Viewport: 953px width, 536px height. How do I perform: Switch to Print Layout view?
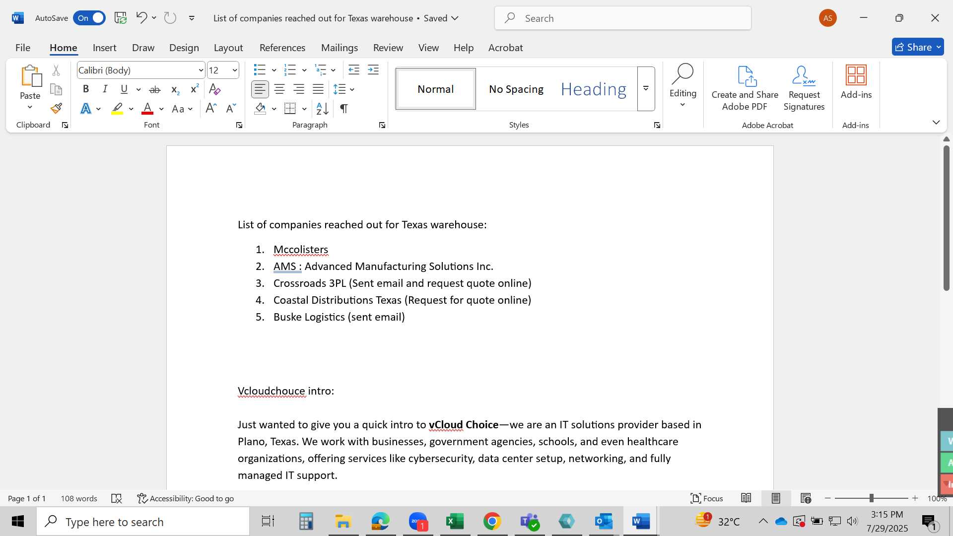tap(776, 498)
